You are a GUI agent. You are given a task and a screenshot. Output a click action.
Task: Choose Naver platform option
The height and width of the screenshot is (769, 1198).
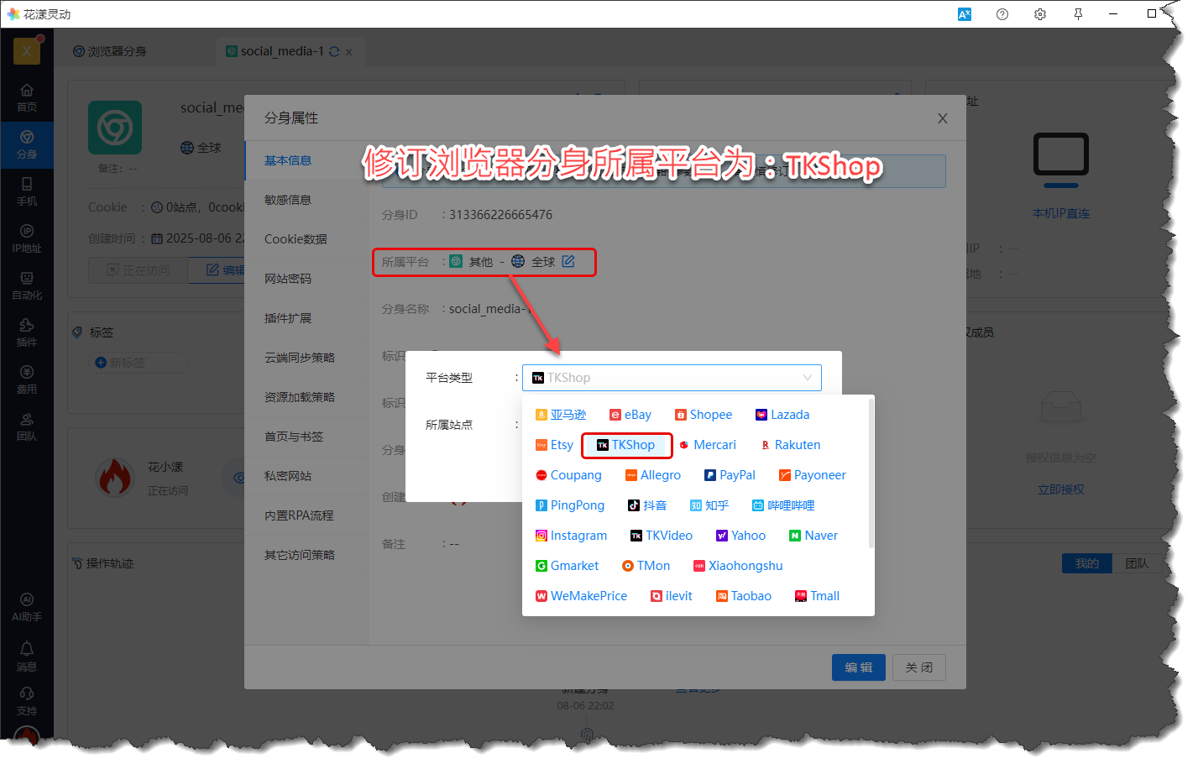(813, 536)
